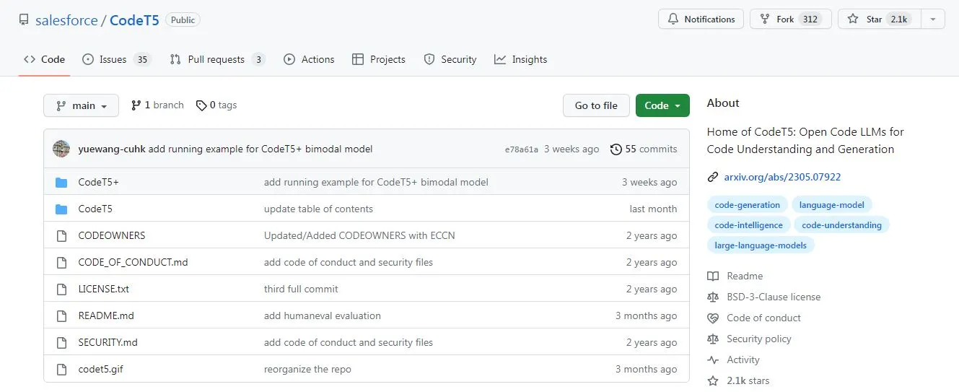The height and width of the screenshot is (392, 959).
Task: Open the main branch selector dropdown
Action: [81, 105]
